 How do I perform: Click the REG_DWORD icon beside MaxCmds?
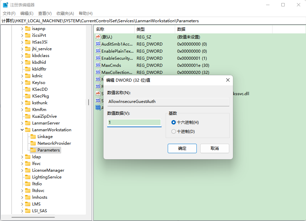click(98, 65)
